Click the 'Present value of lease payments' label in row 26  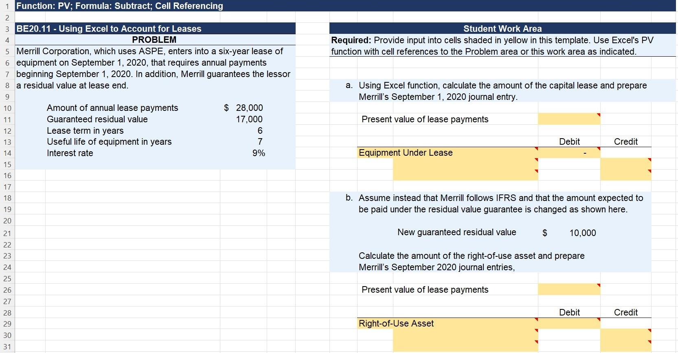pyautogui.click(x=425, y=289)
